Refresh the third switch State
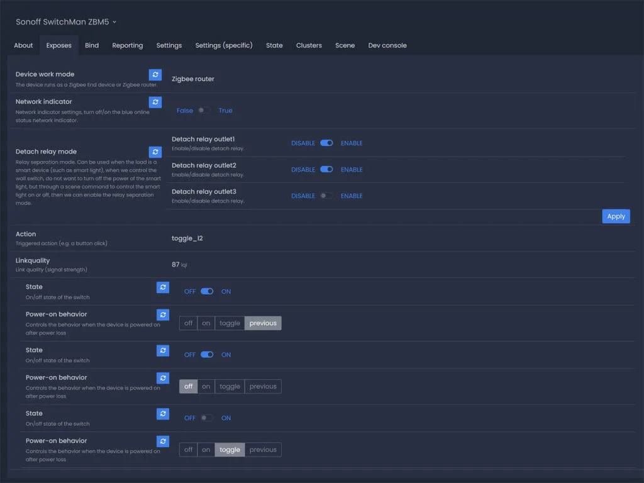The image size is (644, 483). point(163,414)
